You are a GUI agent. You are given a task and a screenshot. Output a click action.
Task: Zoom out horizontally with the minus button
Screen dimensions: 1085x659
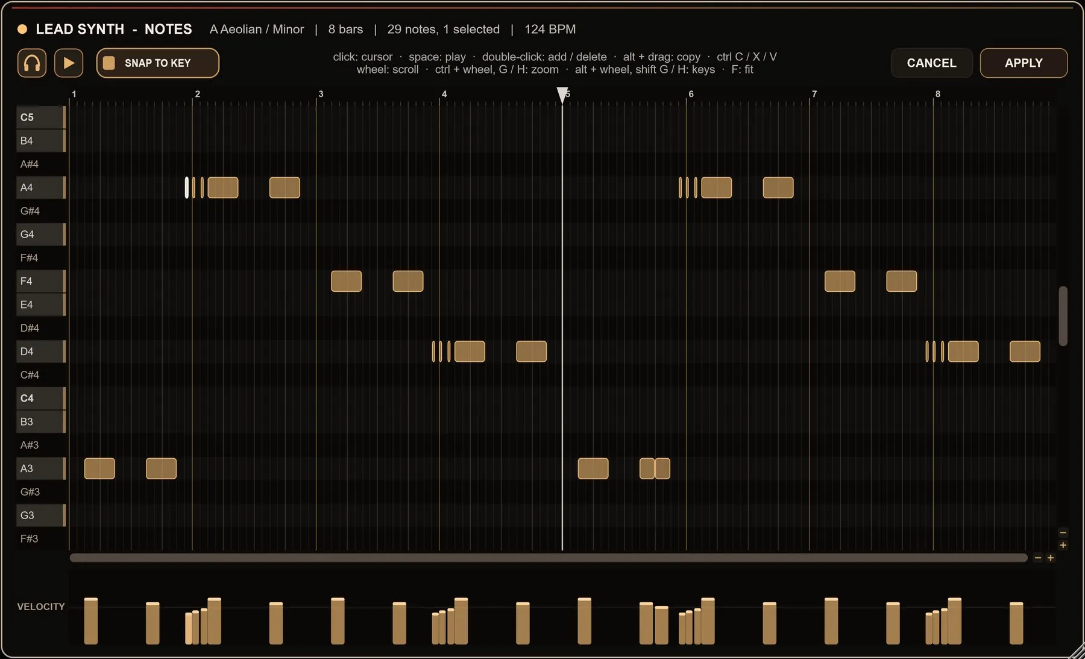tap(1037, 558)
